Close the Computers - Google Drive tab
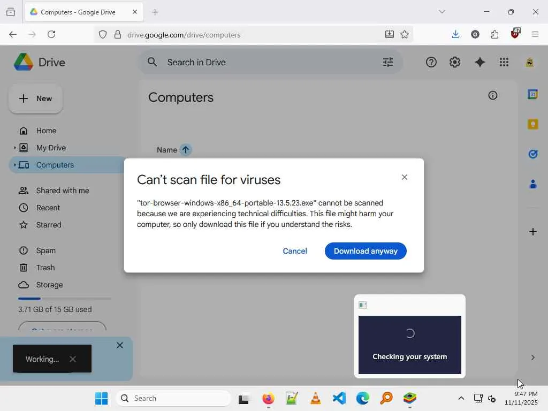This screenshot has height=411, width=548. tap(134, 12)
